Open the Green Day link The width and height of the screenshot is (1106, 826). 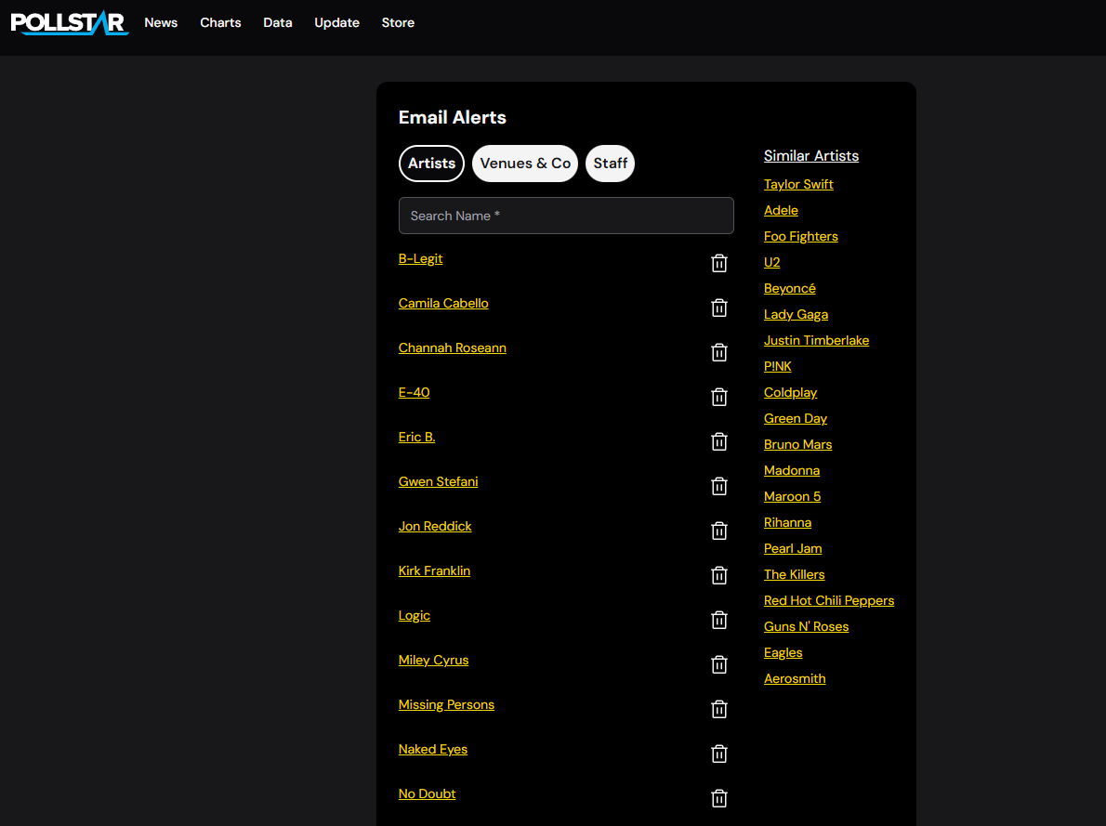click(796, 419)
